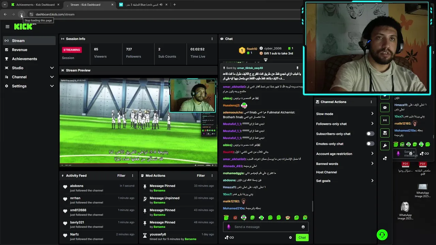
Task: Open green headset support button
Action: pos(382,235)
